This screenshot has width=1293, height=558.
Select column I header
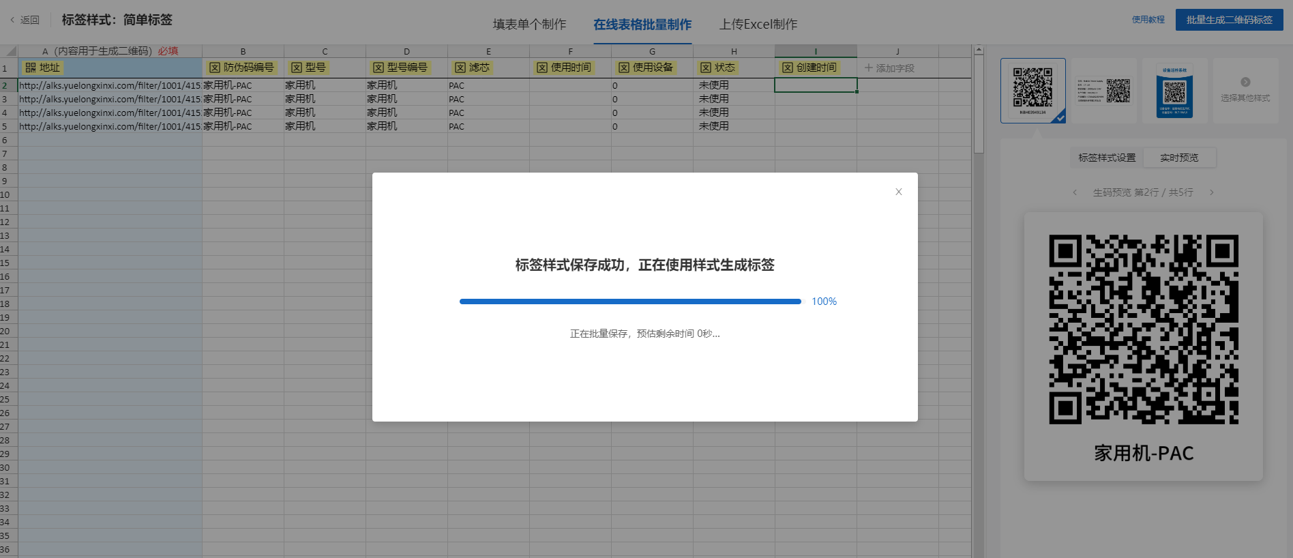tap(816, 51)
